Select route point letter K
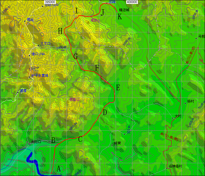The height and width of the screenshot is (176, 205). tap(120, 17)
